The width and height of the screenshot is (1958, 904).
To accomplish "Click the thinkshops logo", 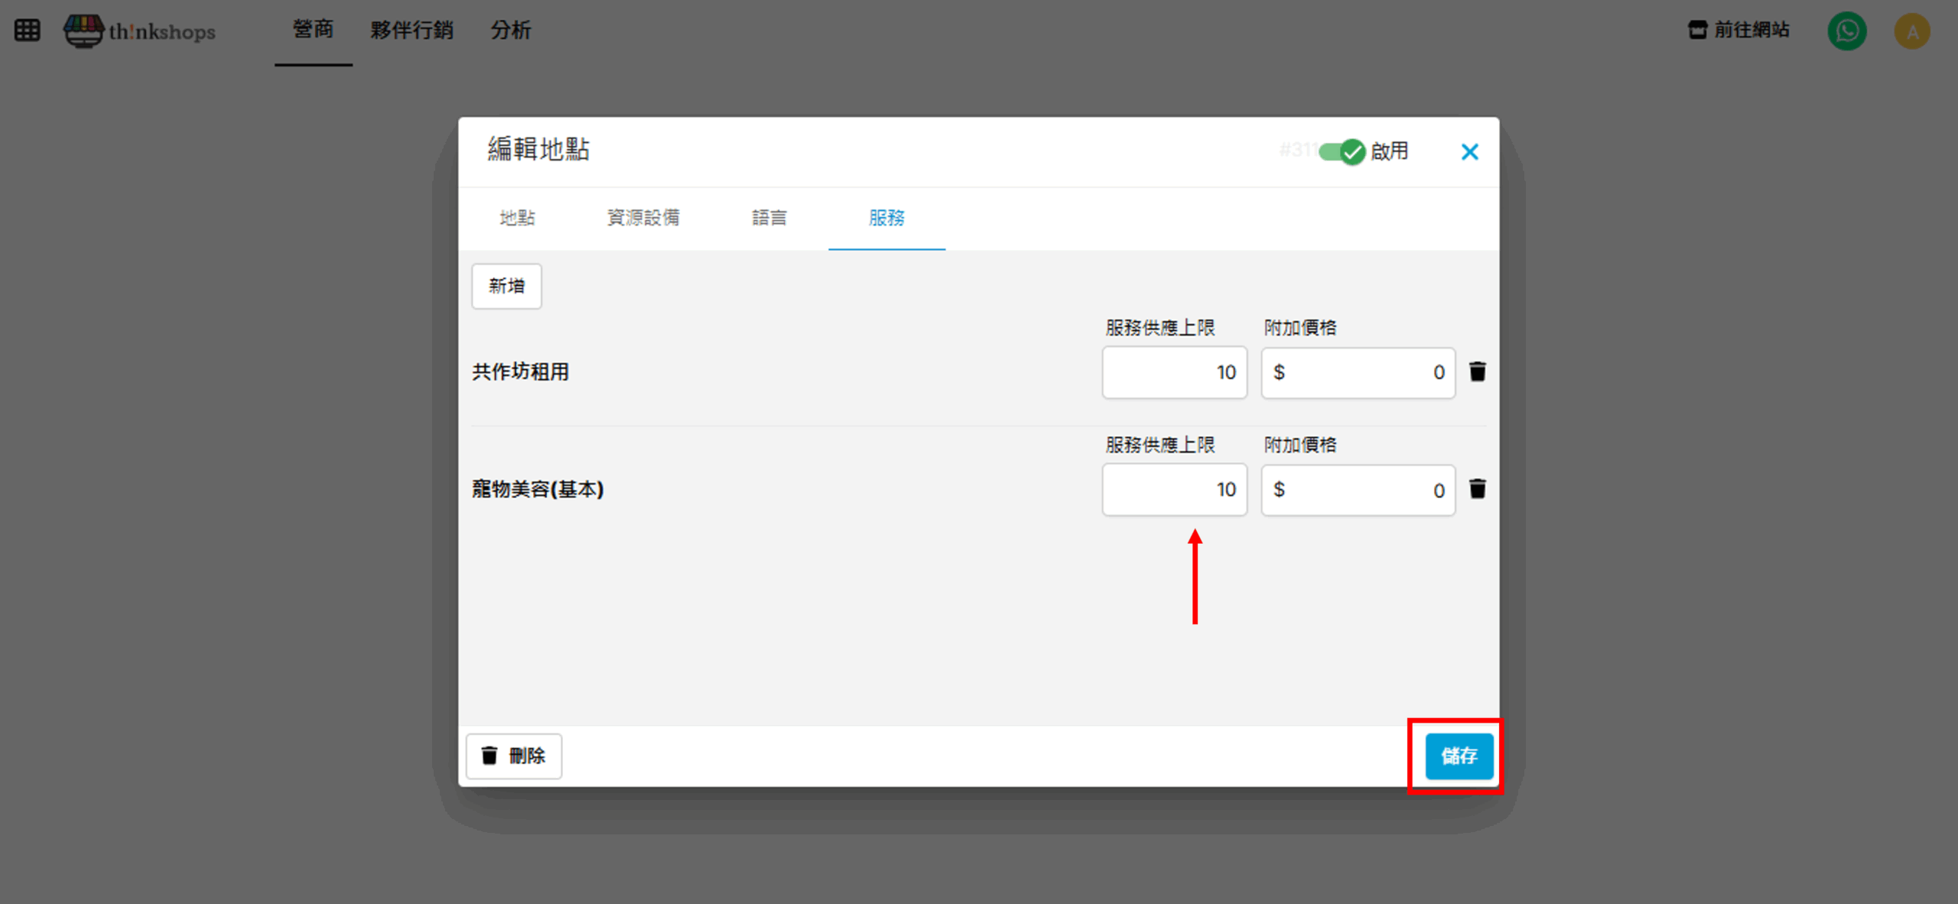I will (140, 31).
